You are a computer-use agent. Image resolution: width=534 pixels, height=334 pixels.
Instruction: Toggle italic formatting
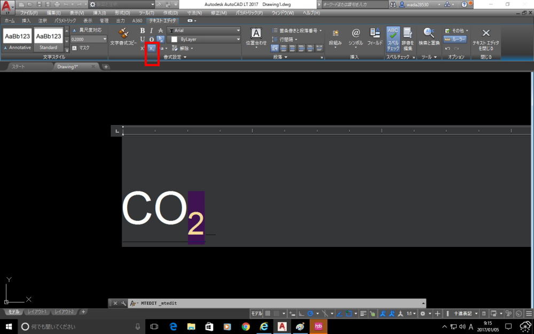(151, 30)
